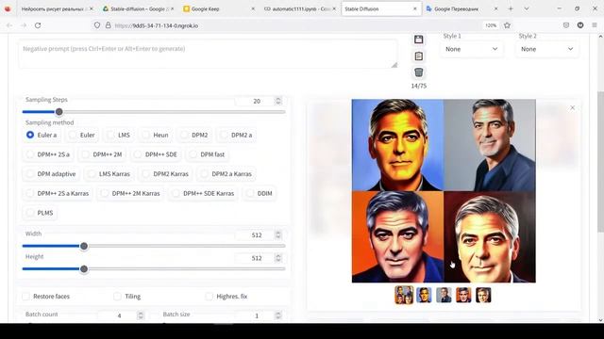
Task: Click the save style floppy disk icon
Action: tap(419, 40)
